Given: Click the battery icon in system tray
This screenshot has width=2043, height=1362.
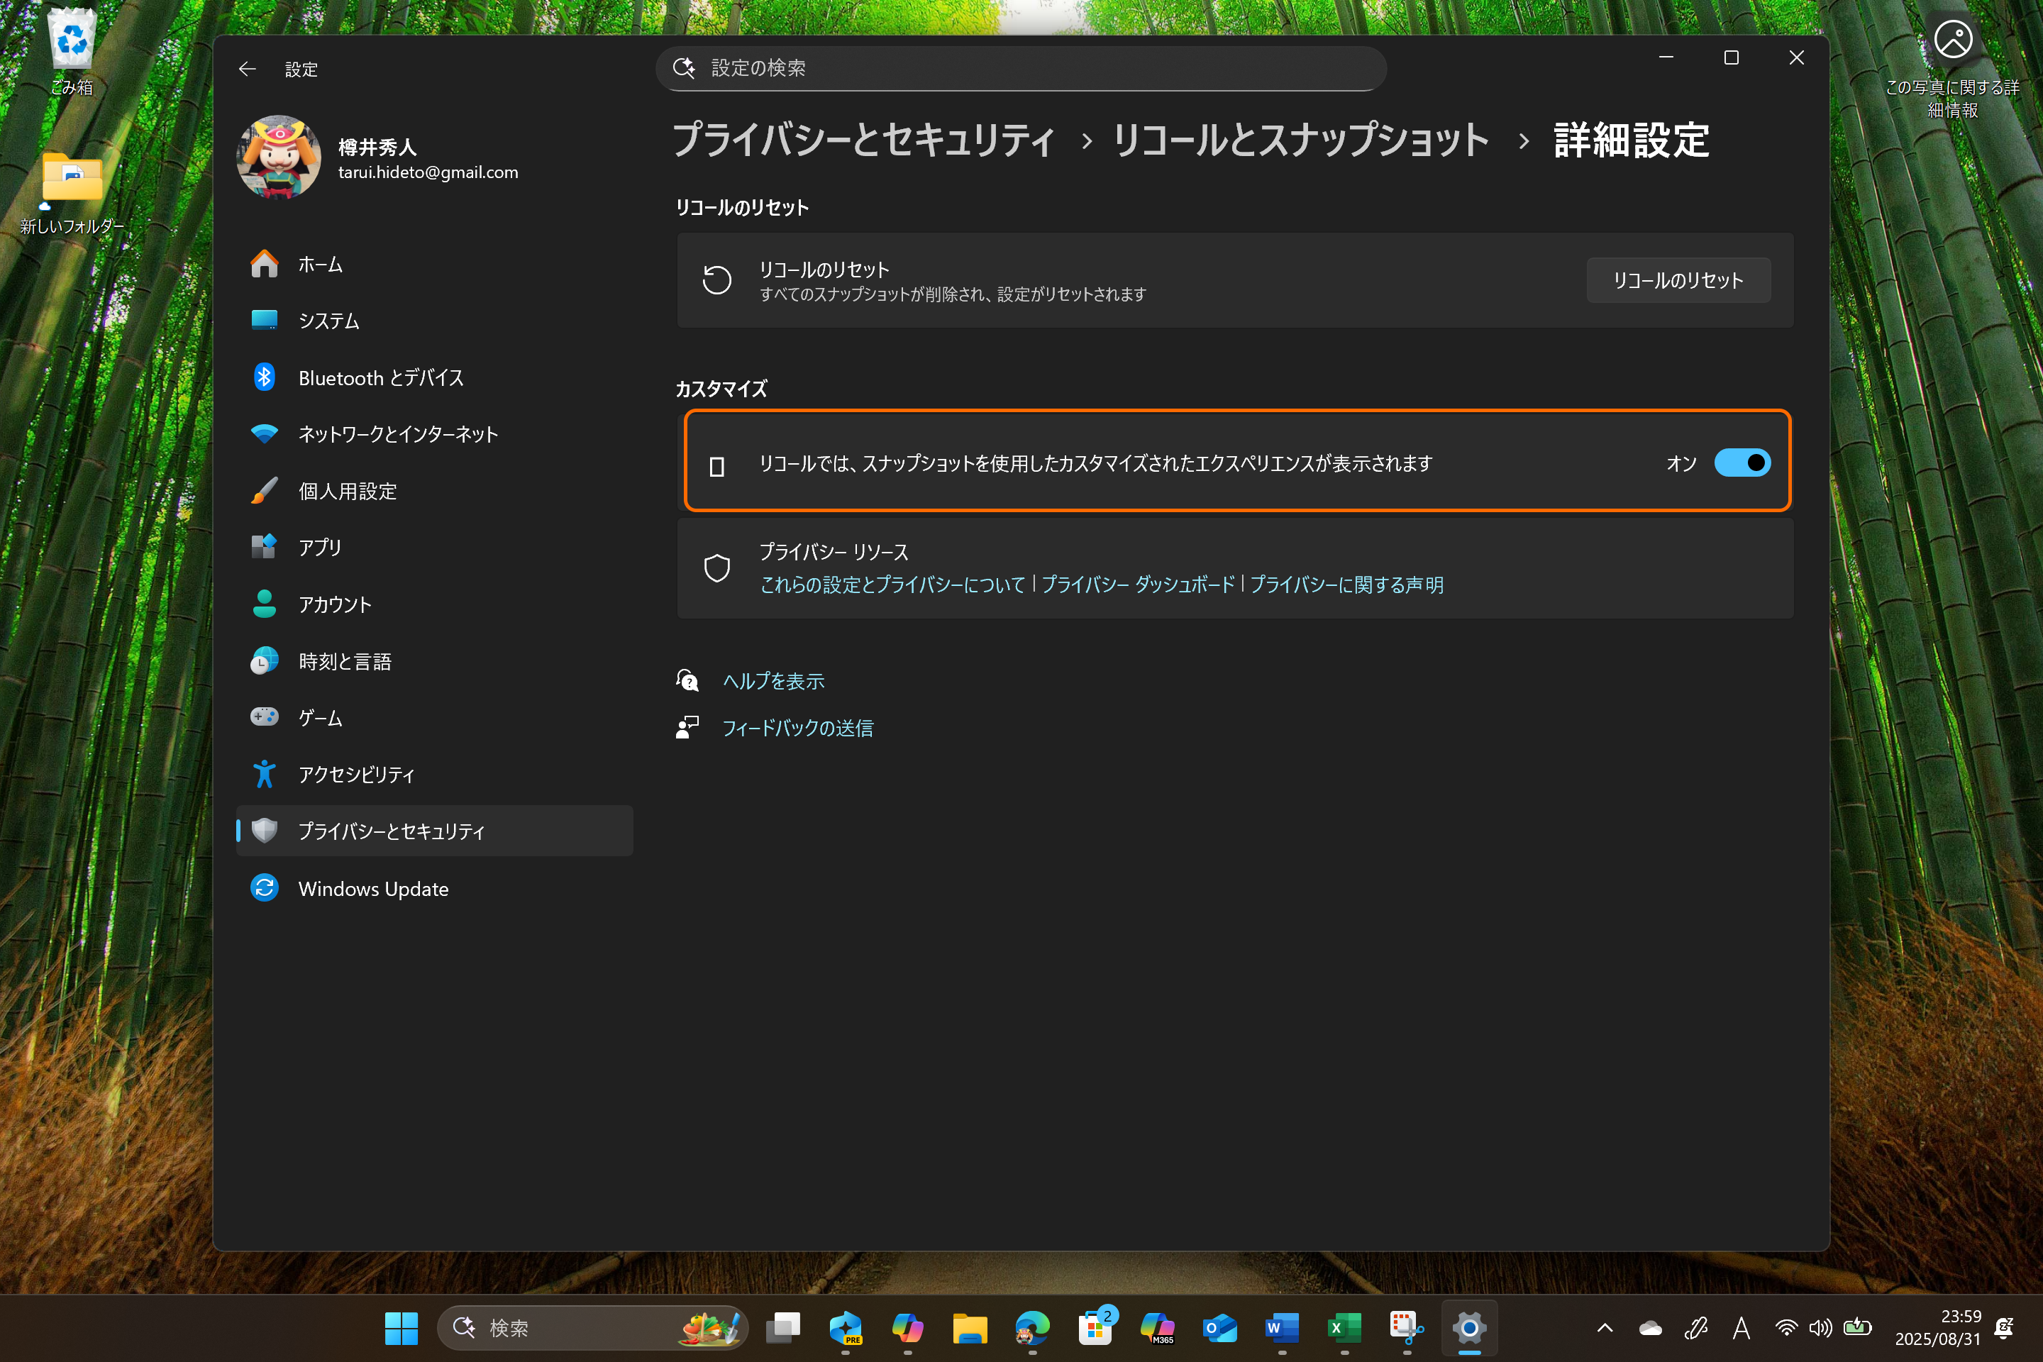Looking at the screenshot, I should pyautogui.click(x=1859, y=1328).
